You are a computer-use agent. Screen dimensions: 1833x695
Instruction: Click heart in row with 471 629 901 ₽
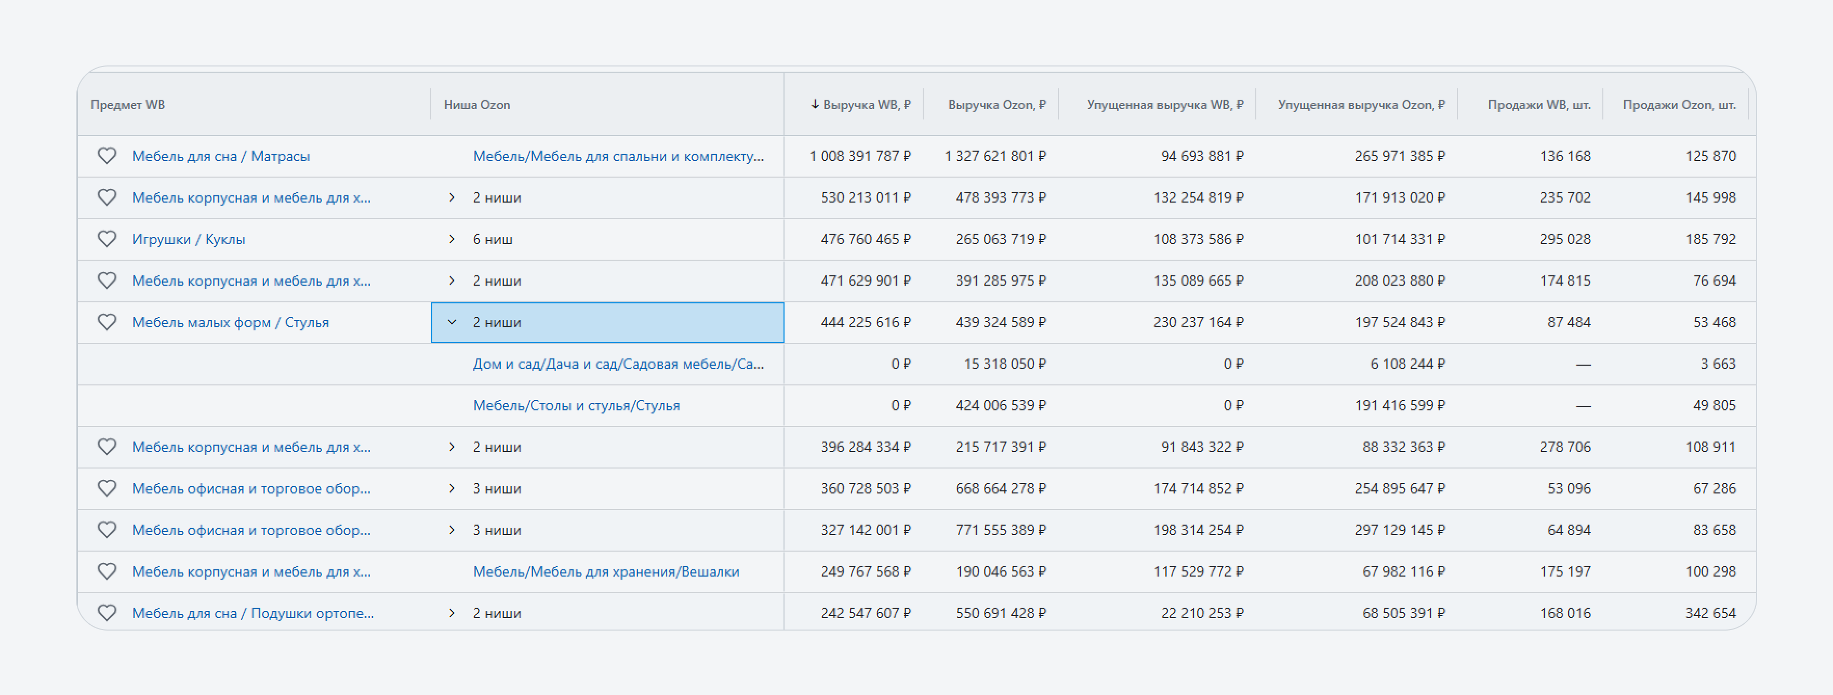point(107,280)
